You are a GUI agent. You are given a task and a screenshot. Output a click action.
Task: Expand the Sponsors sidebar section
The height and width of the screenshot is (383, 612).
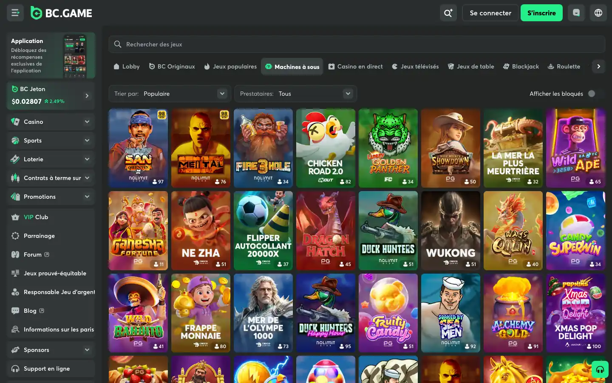click(x=87, y=350)
